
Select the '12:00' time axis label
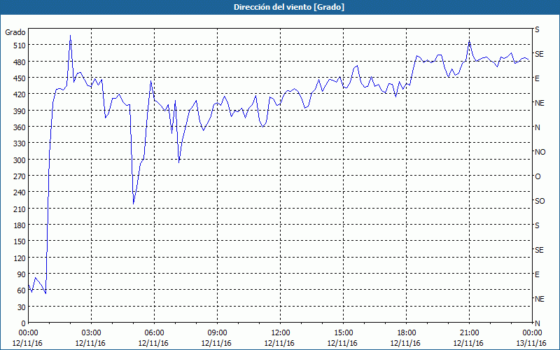pyautogui.click(x=281, y=333)
